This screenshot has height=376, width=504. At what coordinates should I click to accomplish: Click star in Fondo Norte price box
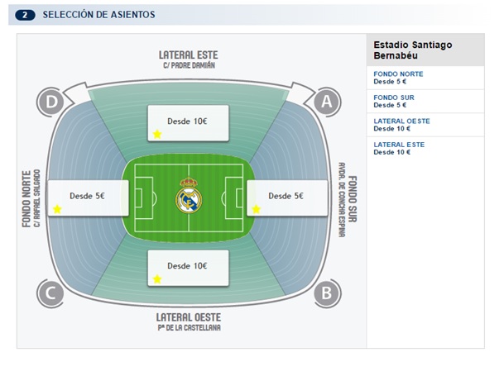coord(57,209)
